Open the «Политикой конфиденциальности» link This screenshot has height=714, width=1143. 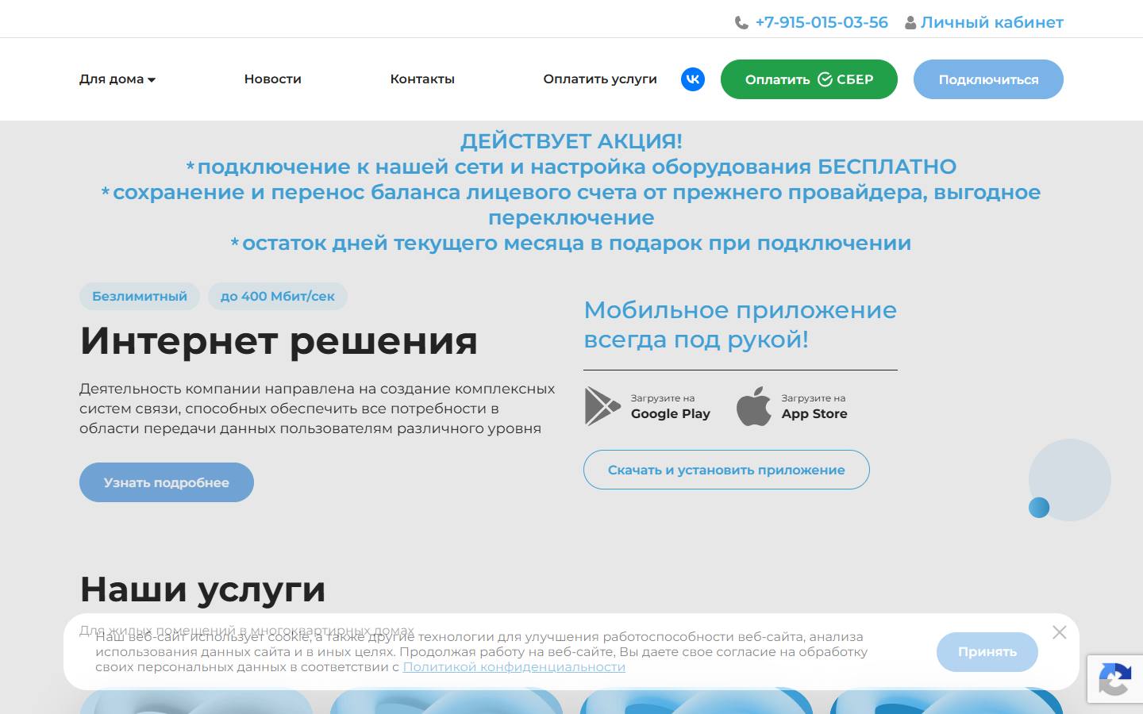click(514, 667)
